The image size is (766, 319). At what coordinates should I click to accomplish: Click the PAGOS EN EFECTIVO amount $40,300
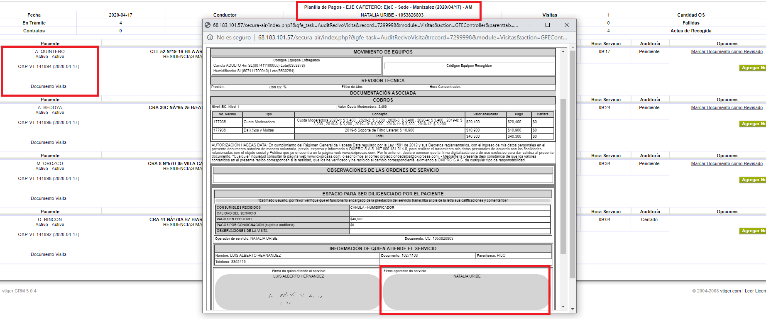(356, 219)
